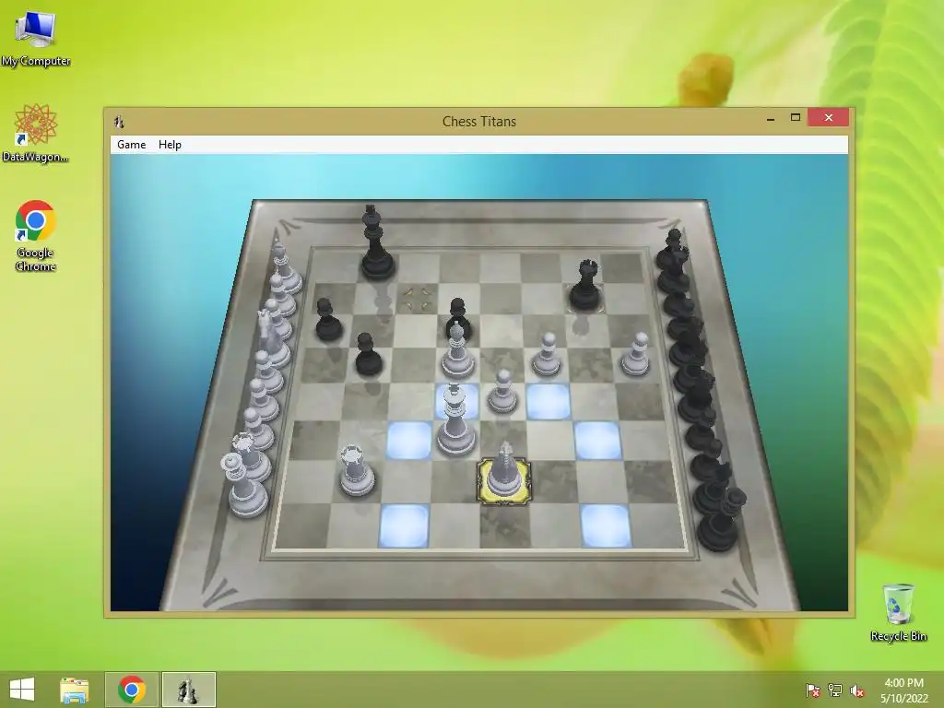The width and height of the screenshot is (944, 708).
Task: Move knight to bottom-right highlighted blue square
Action: pyautogui.click(x=605, y=525)
